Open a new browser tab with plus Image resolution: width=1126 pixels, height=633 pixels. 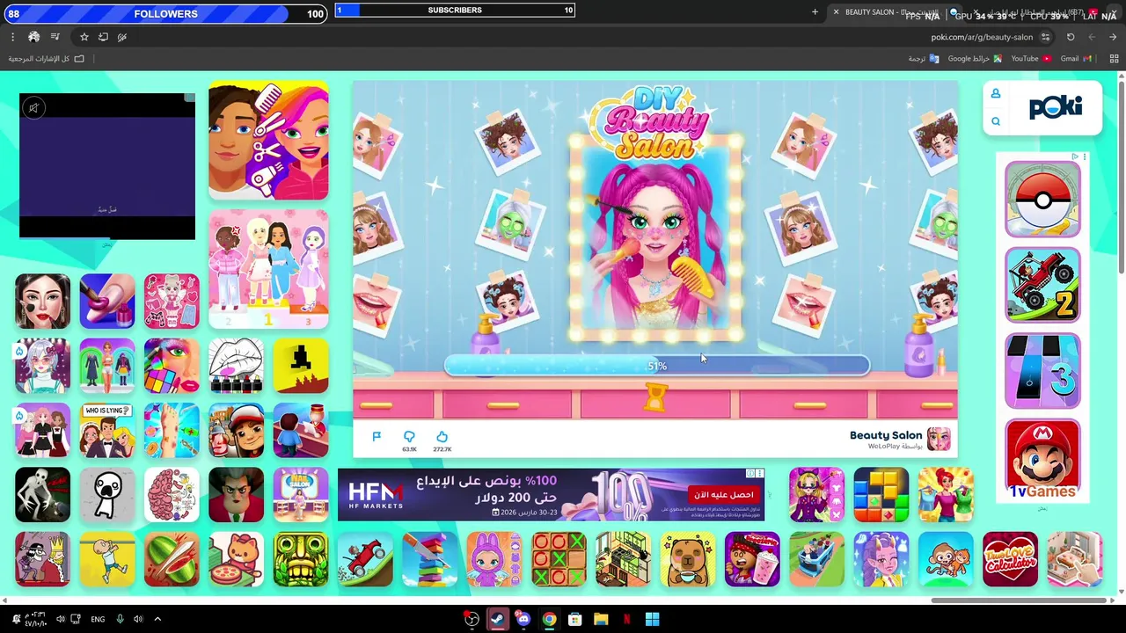pyautogui.click(x=815, y=12)
